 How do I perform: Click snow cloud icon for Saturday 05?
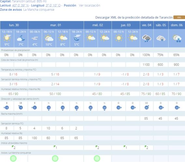(x=161, y=38)
